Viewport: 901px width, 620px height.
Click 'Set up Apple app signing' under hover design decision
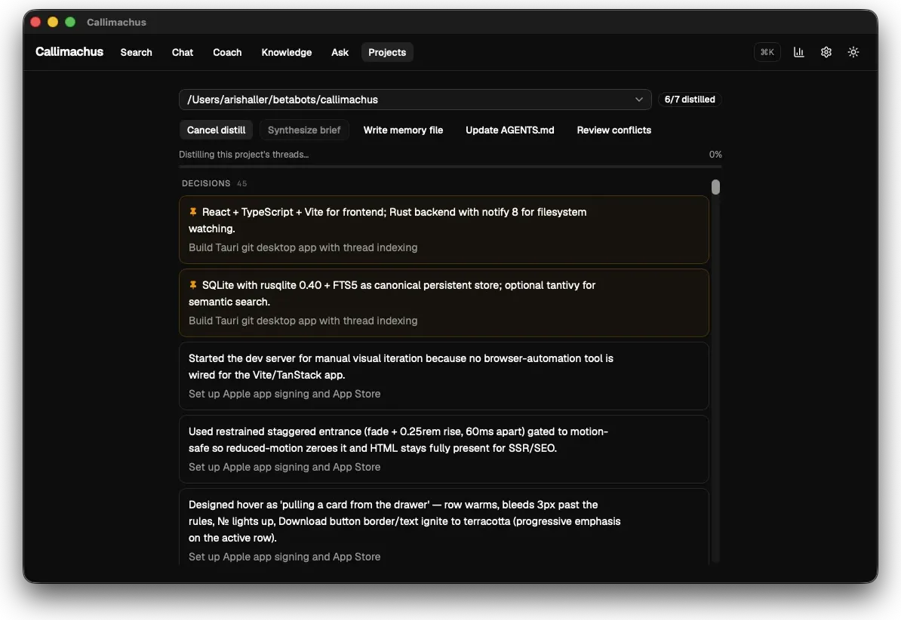tap(284, 557)
